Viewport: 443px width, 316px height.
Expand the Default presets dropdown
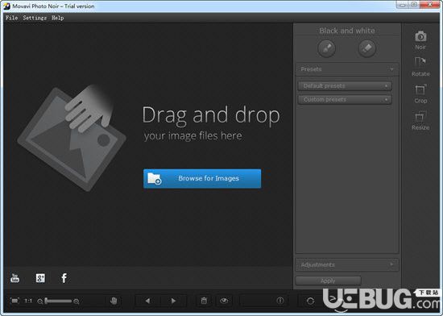tap(345, 86)
